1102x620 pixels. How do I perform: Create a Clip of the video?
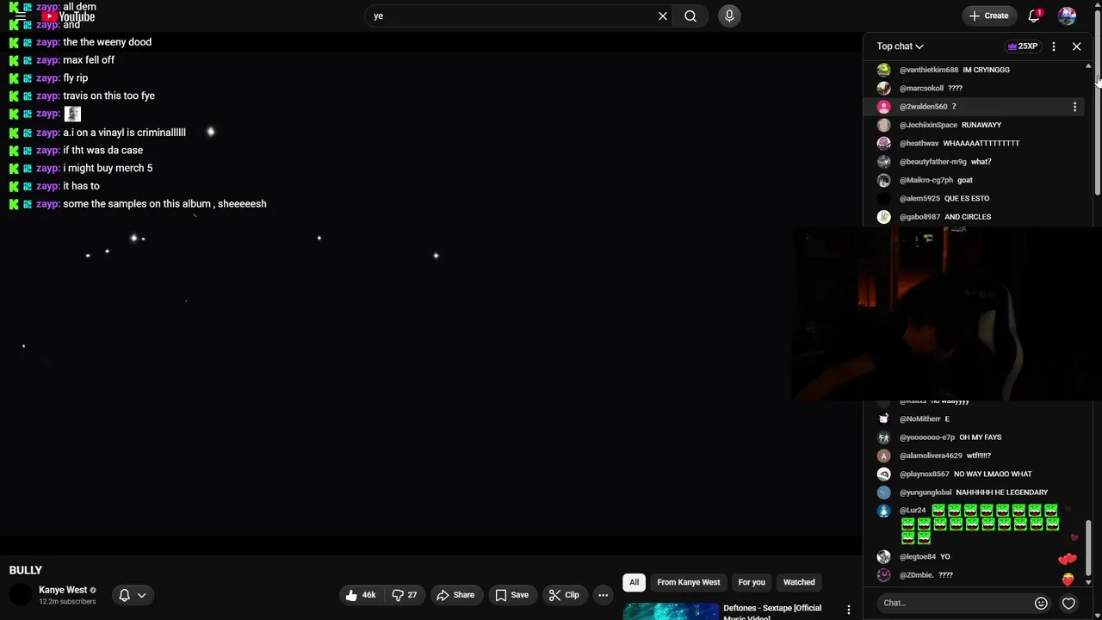click(564, 595)
